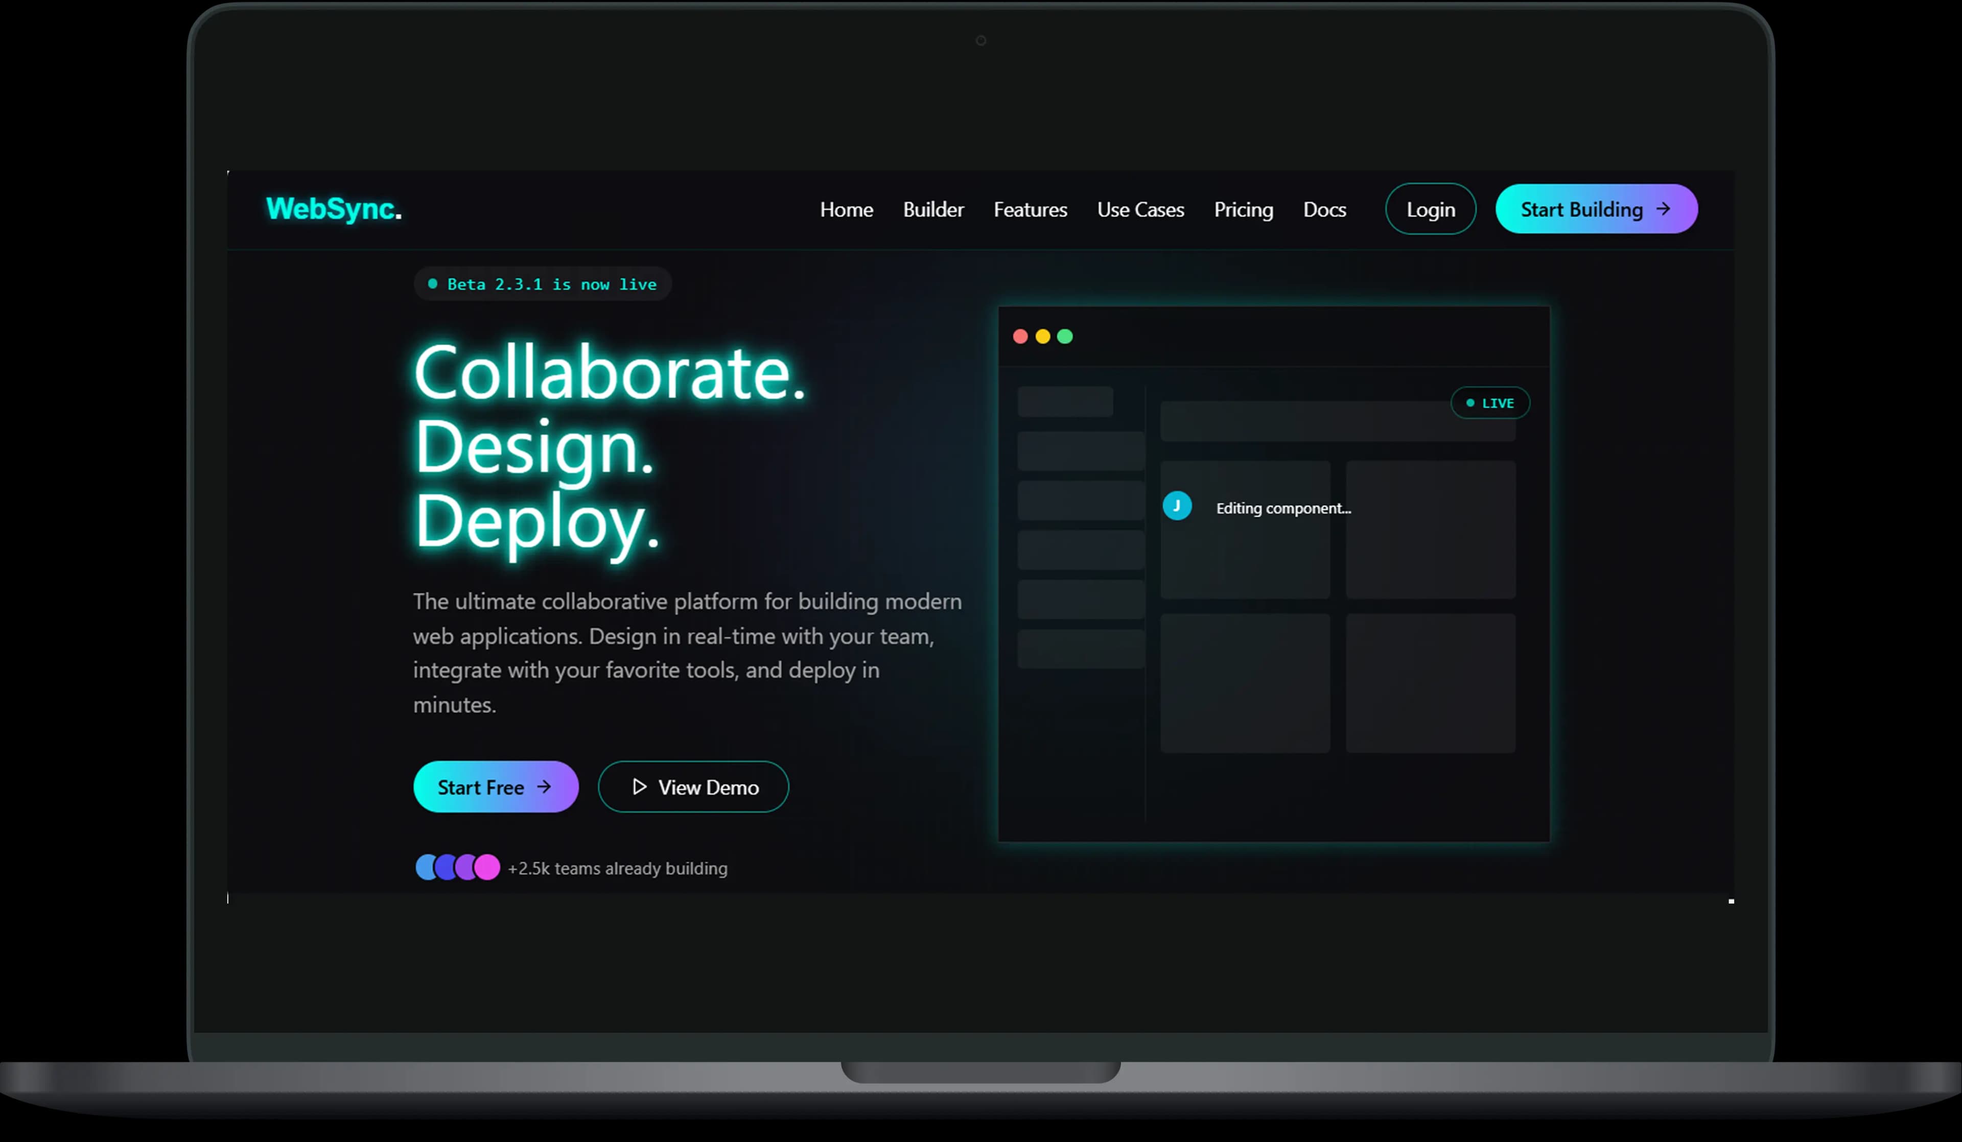
Task: Click the blue team avatar circle
Action: 427,867
